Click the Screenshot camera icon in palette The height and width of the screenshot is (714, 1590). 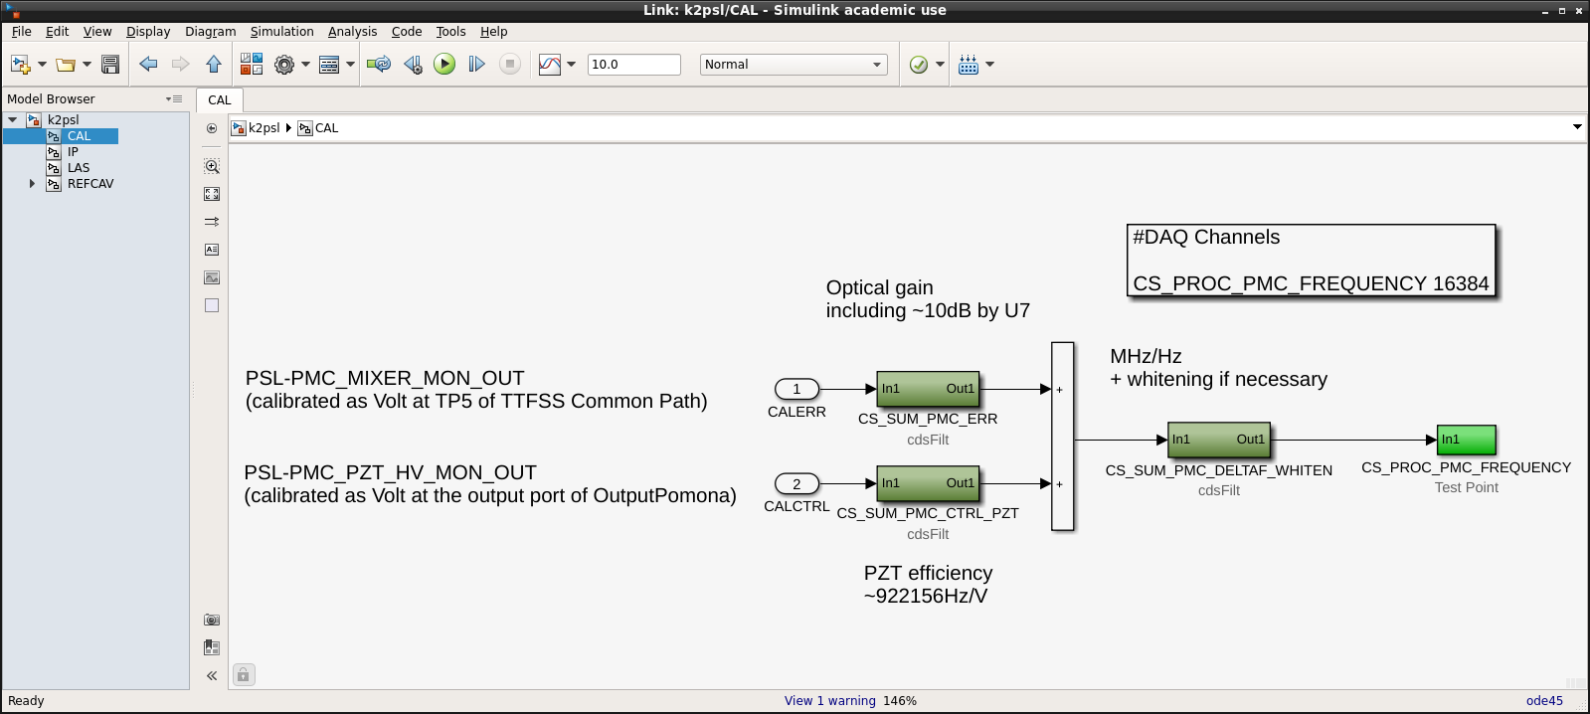point(212,620)
